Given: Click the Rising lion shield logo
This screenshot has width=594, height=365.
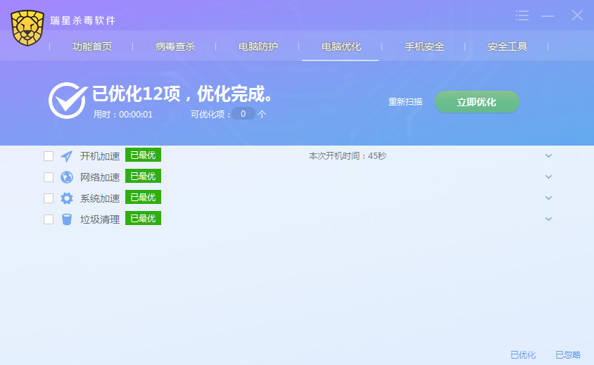Looking at the screenshot, I should click(x=28, y=28).
